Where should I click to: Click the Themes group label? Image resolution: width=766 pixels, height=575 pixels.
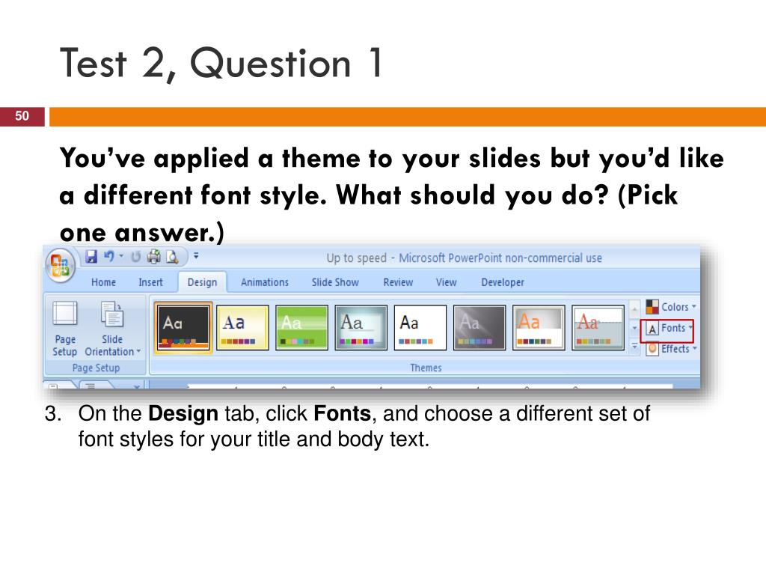click(426, 368)
